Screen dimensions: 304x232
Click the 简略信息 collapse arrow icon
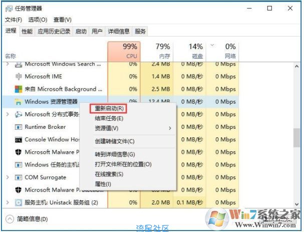[10, 219]
